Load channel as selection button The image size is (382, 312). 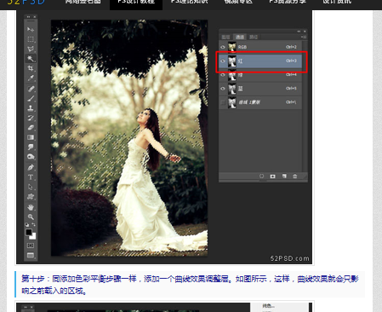tap(261, 176)
